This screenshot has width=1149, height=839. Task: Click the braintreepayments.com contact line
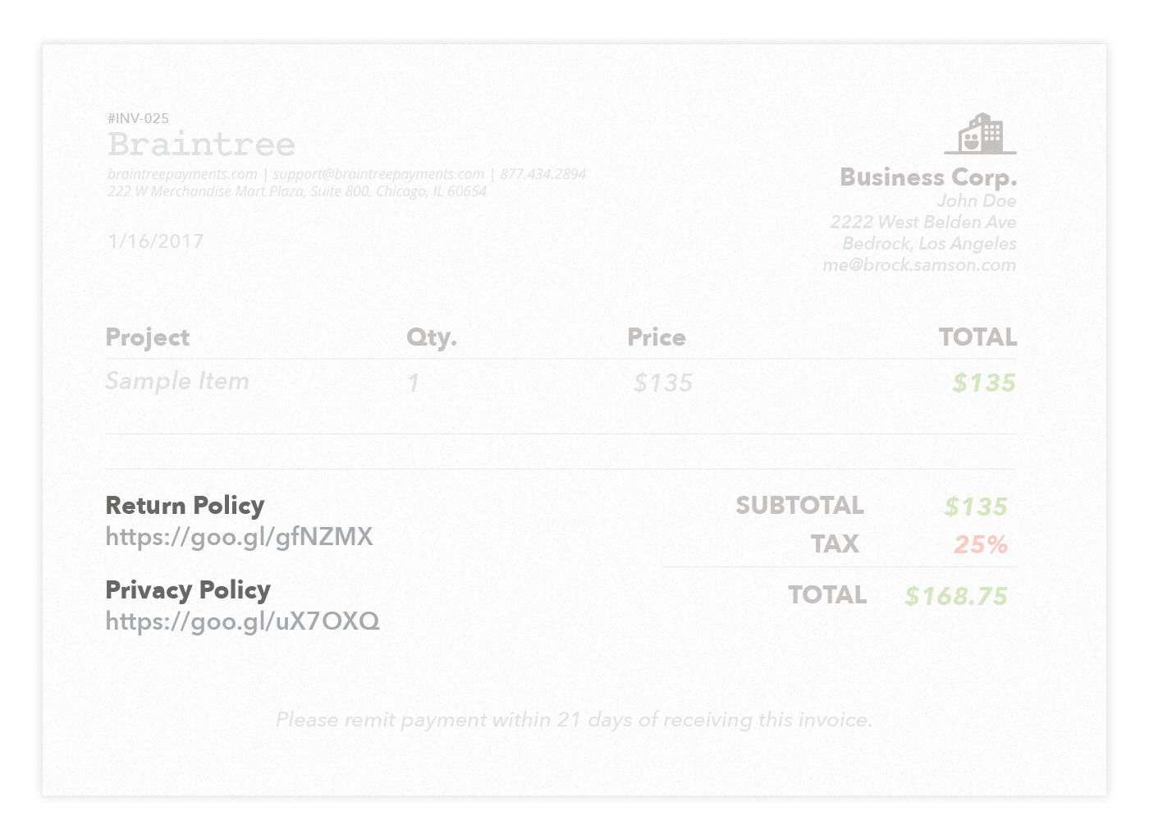(x=346, y=174)
